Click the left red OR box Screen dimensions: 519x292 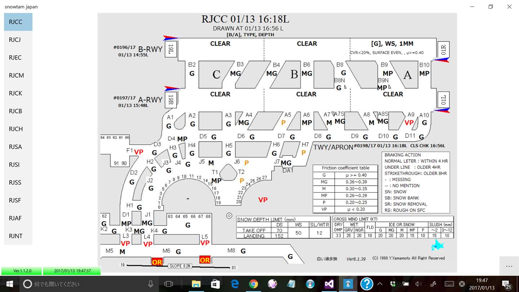coord(157,262)
